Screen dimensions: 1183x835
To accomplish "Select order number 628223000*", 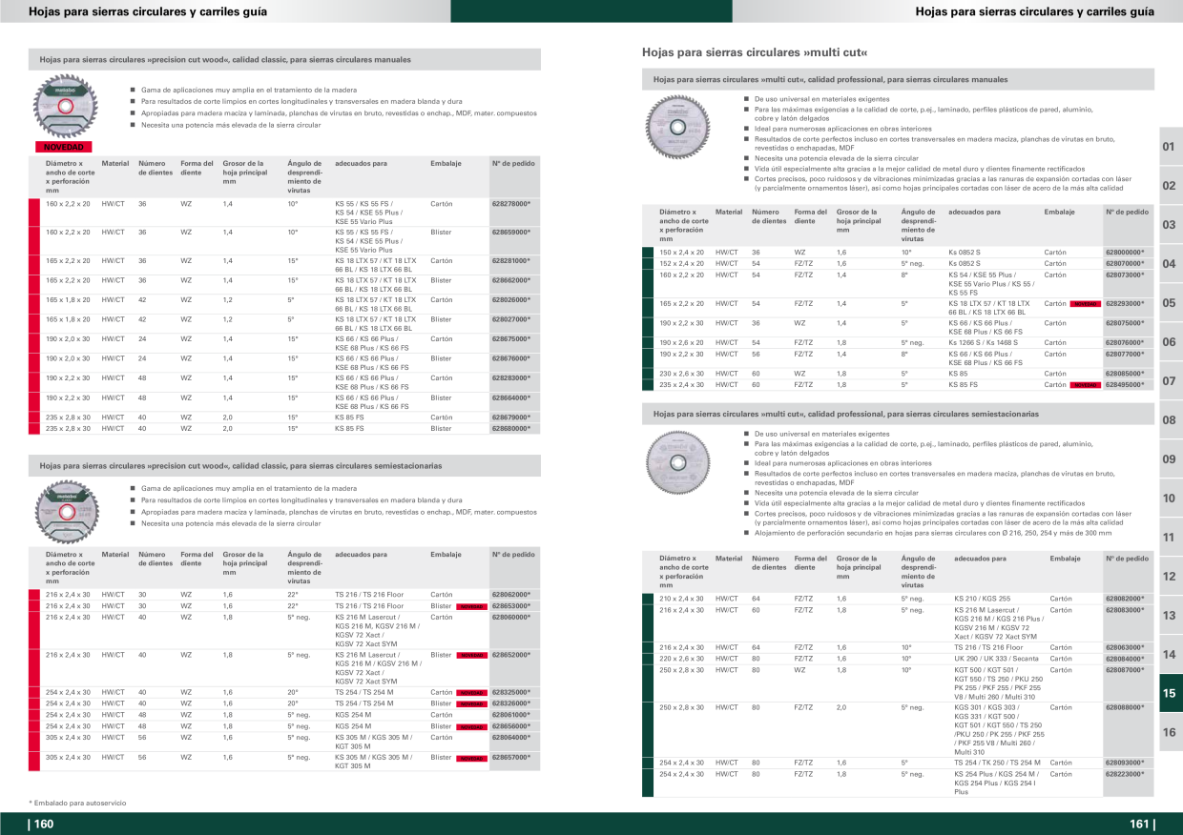I will coord(1125,774).
